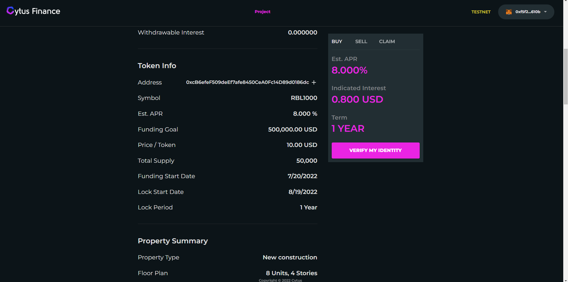This screenshot has width=568, height=282.
Task: Click the Copyright © 2022 Cytus footer text
Action: tap(280, 280)
